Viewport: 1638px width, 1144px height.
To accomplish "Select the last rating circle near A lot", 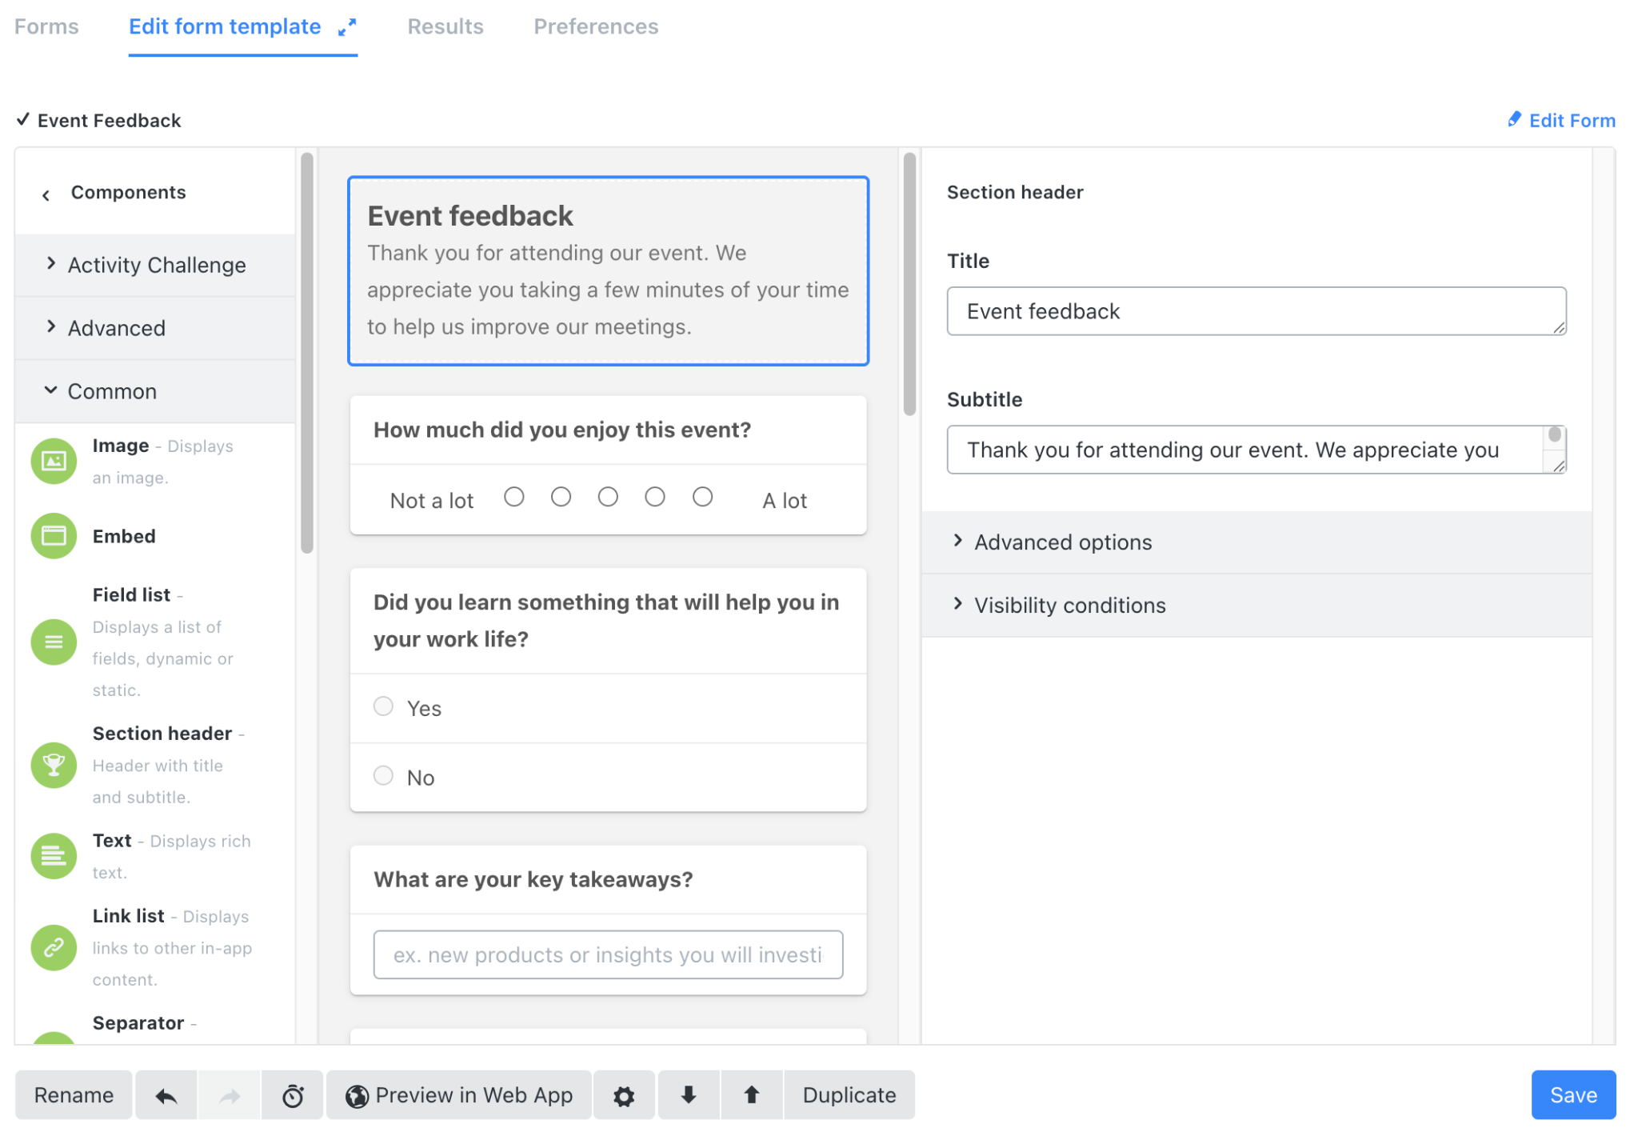I will pos(703,497).
